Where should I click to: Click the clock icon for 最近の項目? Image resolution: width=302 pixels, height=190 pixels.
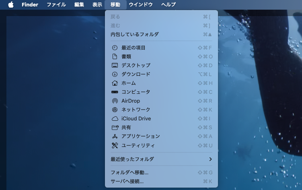115,48
